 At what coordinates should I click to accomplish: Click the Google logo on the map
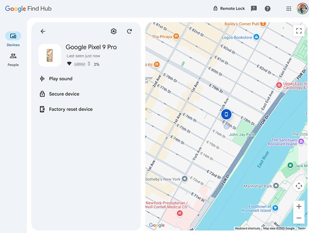click(x=157, y=225)
